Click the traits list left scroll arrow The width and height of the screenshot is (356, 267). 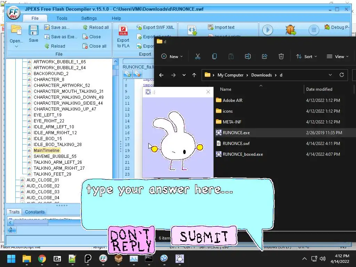point(10,222)
